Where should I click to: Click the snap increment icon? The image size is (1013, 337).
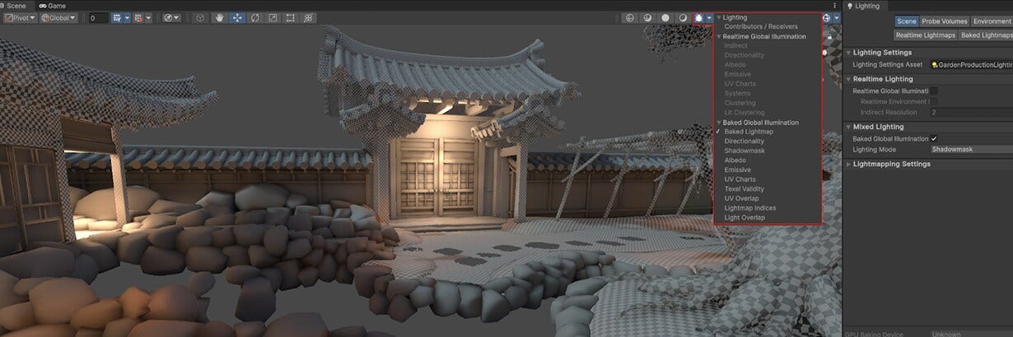(x=138, y=17)
